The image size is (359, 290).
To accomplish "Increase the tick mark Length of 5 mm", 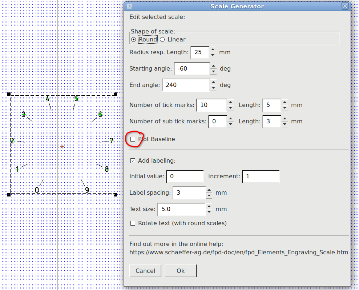I will click(x=285, y=102).
